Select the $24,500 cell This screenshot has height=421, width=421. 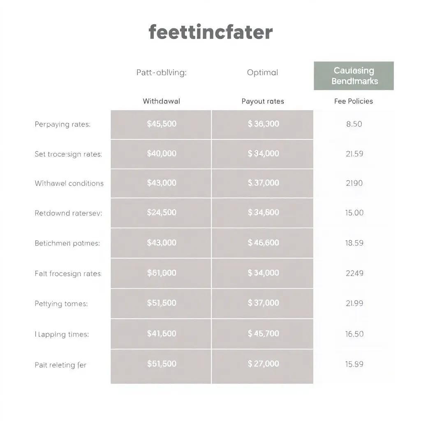(161, 213)
